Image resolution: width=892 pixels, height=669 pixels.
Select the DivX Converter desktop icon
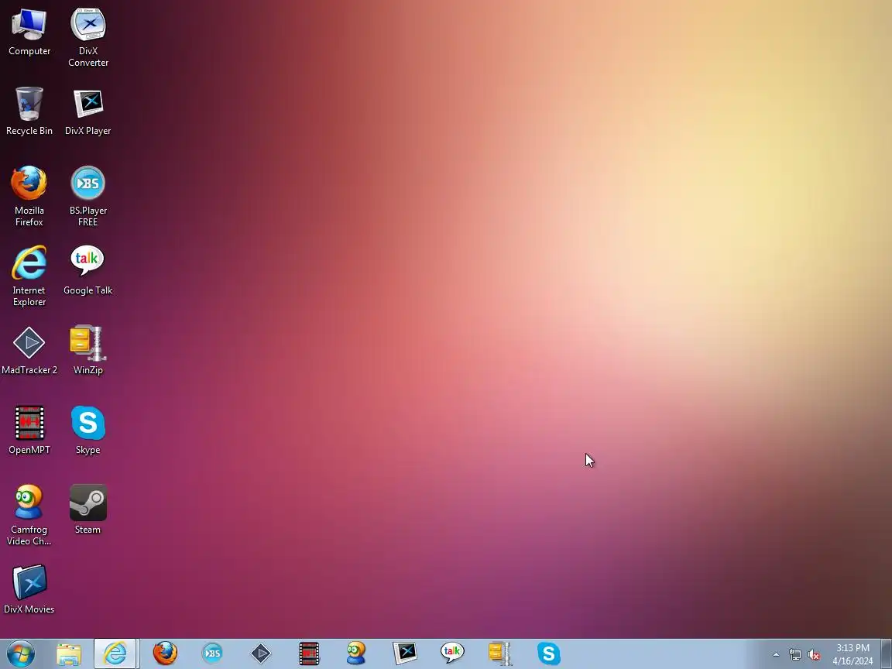(x=88, y=37)
